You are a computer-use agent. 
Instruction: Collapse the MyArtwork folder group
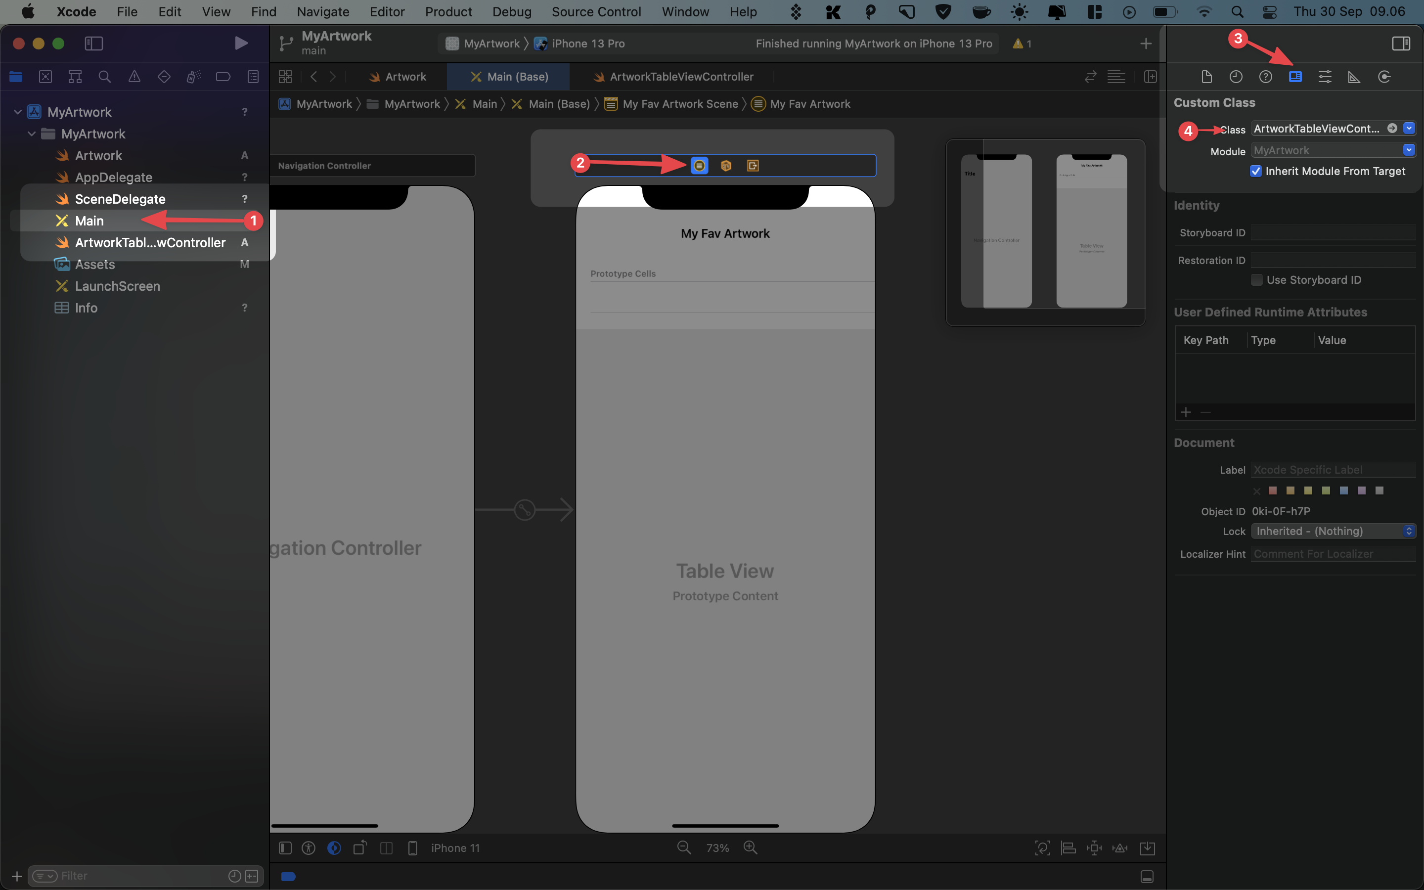point(32,133)
